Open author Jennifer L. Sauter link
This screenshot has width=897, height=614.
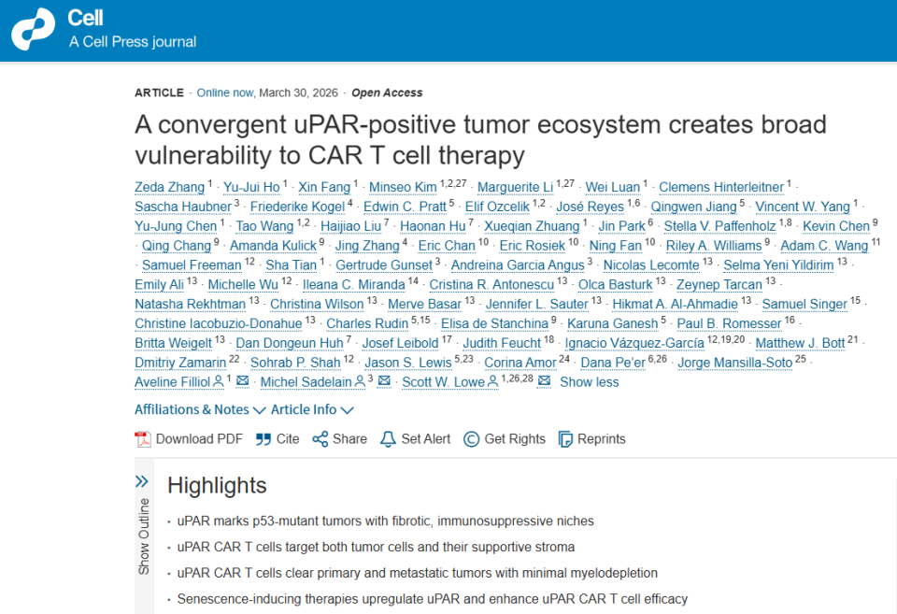[x=536, y=304]
